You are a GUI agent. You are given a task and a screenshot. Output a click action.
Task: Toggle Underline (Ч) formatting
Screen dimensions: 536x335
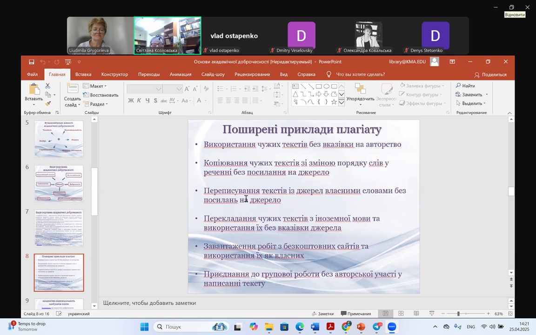click(x=147, y=100)
